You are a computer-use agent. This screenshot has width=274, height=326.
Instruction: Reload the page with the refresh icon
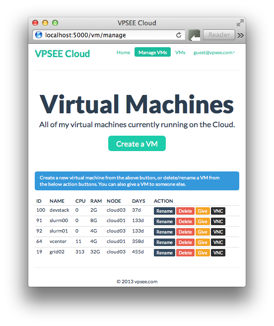click(178, 35)
